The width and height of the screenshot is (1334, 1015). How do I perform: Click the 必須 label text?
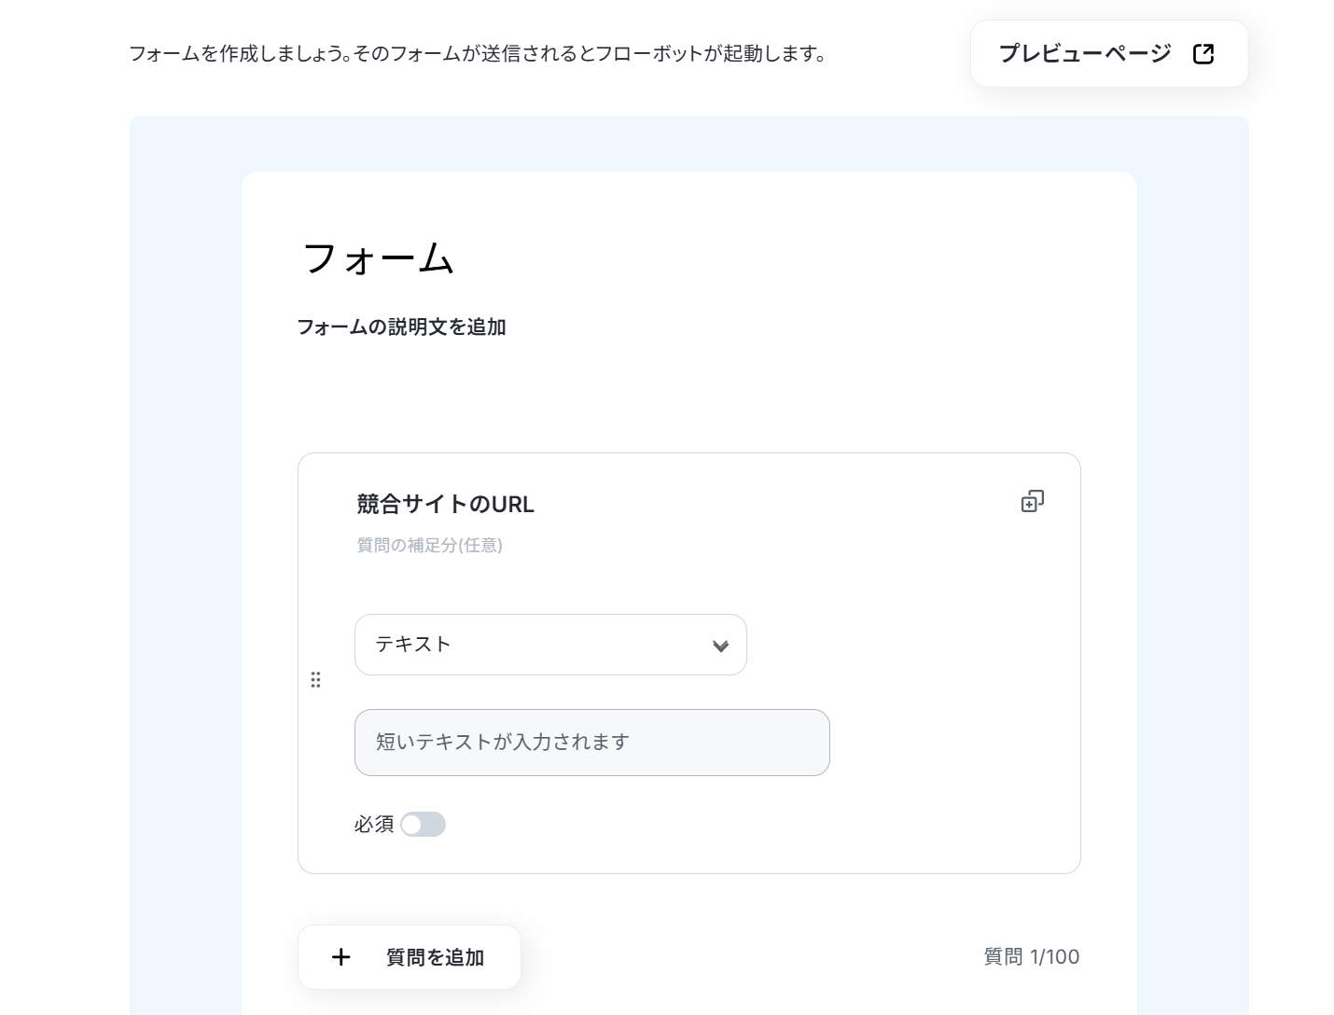tap(373, 825)
